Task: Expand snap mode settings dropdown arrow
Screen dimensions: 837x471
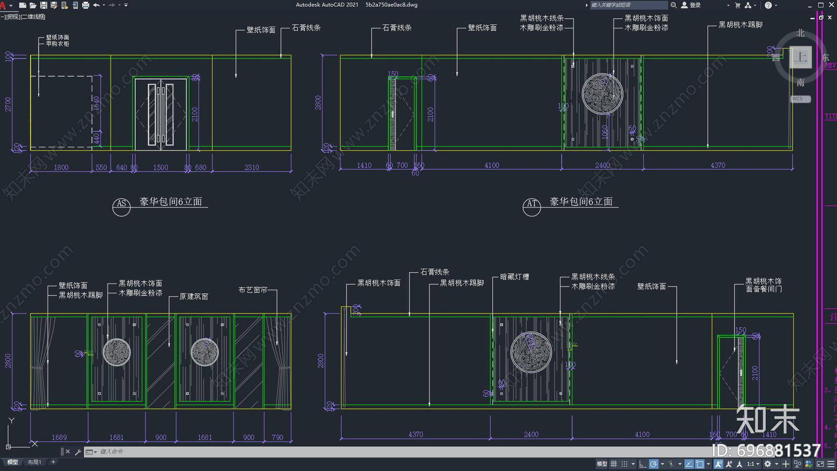Action: click(x=633, y=464)
